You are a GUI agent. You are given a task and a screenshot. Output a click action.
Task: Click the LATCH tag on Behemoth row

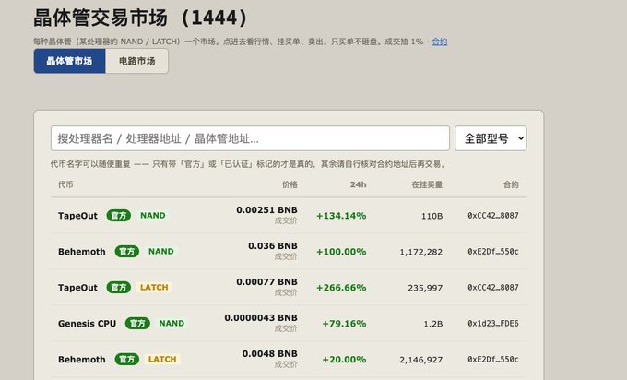click(x=162, y=359)
